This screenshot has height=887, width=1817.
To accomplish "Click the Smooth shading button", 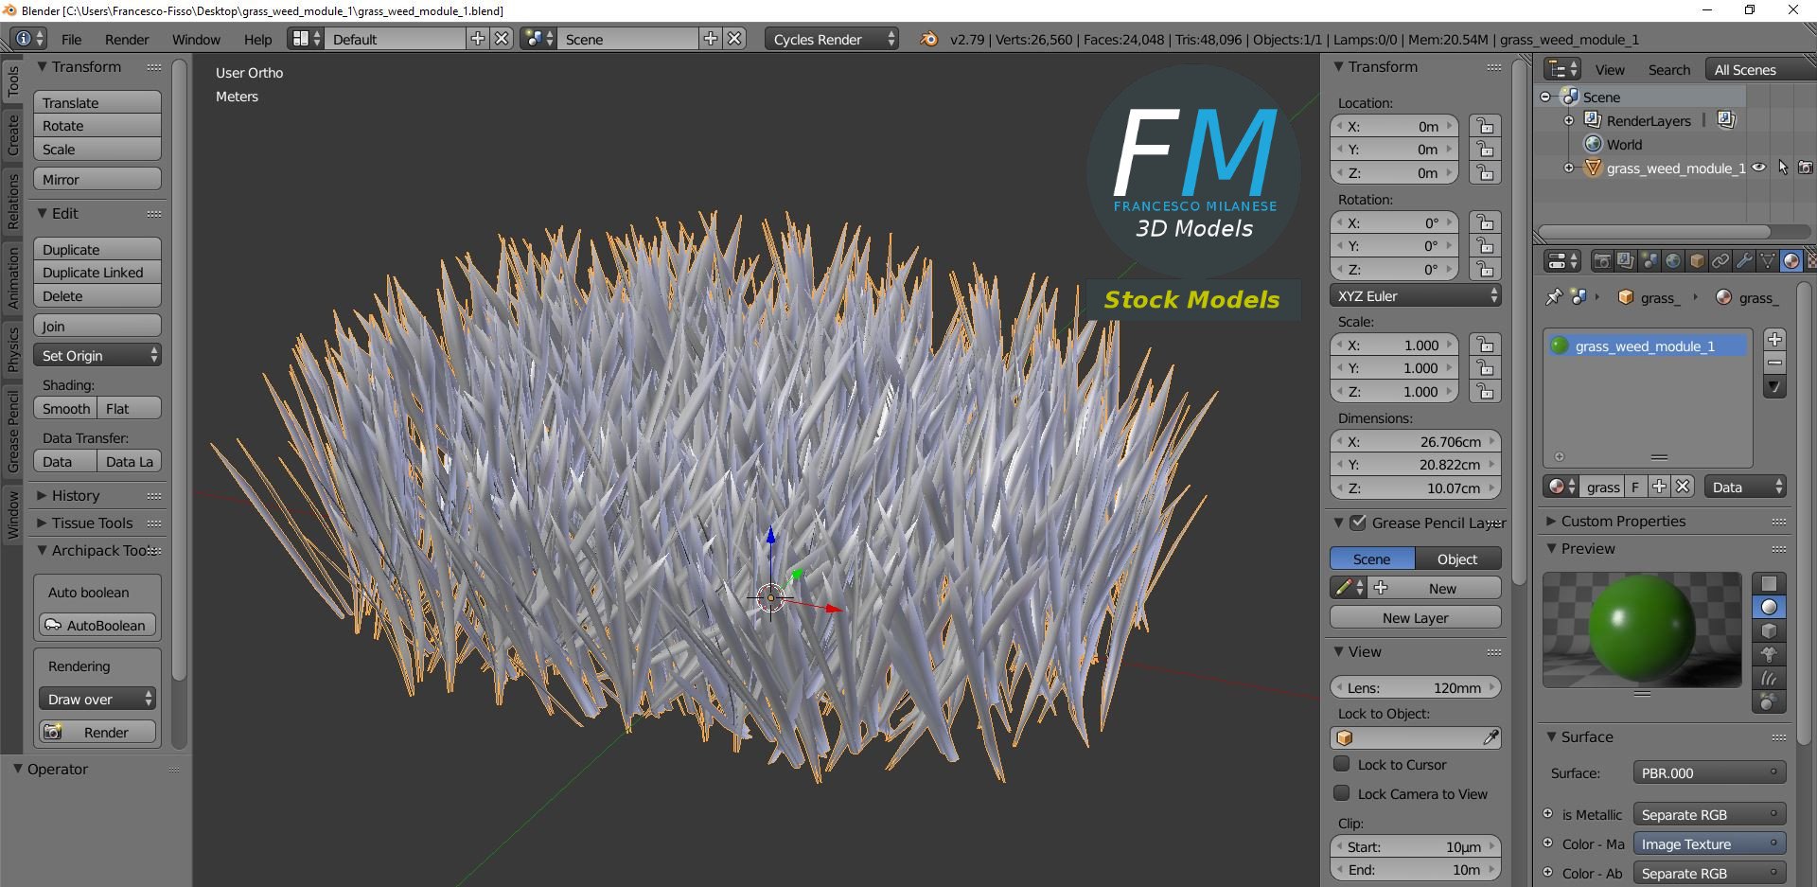I will [65, 408].
